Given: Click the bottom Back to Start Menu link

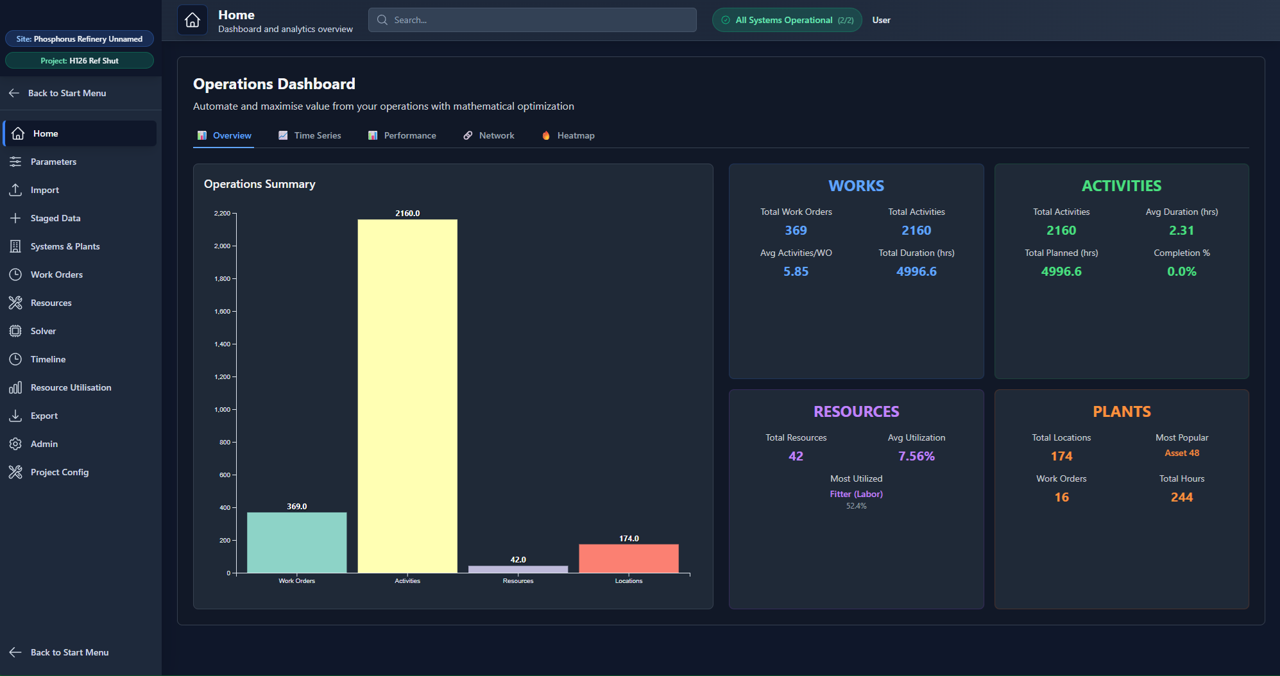Looking at the screenshot, I should pos(69,652).
